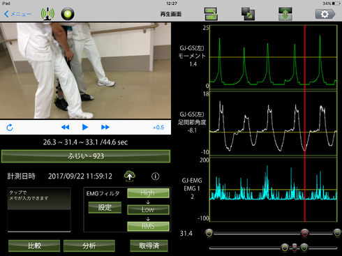Rewind the video playback

pos(65,127)
